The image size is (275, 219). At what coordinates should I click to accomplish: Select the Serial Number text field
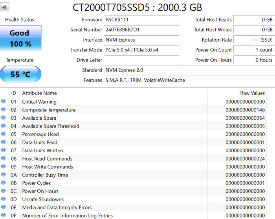coord(141,30)
